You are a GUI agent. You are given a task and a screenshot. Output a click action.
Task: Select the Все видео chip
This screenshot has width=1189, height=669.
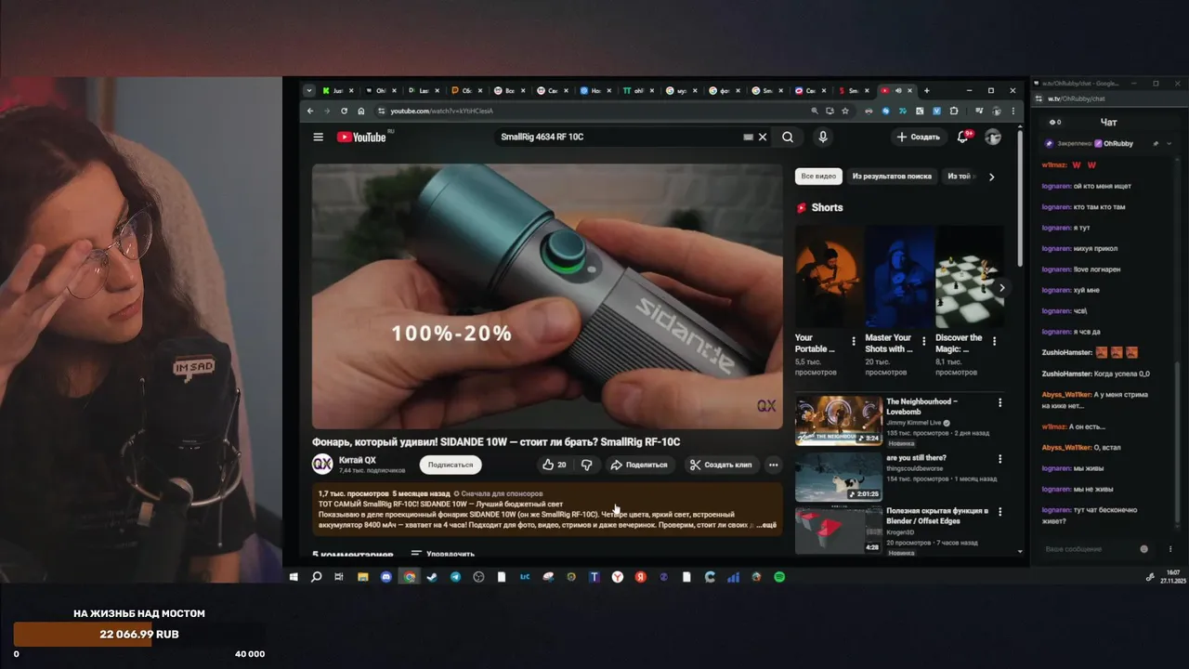818,177
